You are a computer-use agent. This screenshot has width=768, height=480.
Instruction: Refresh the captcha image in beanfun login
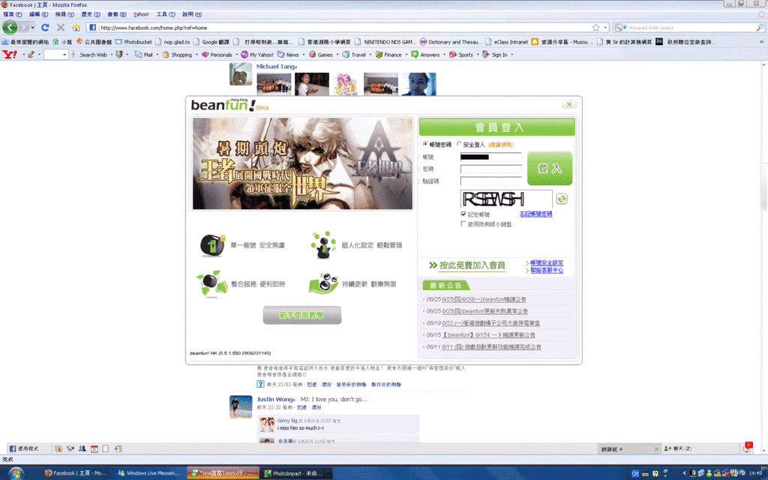[x=562, y=199]
